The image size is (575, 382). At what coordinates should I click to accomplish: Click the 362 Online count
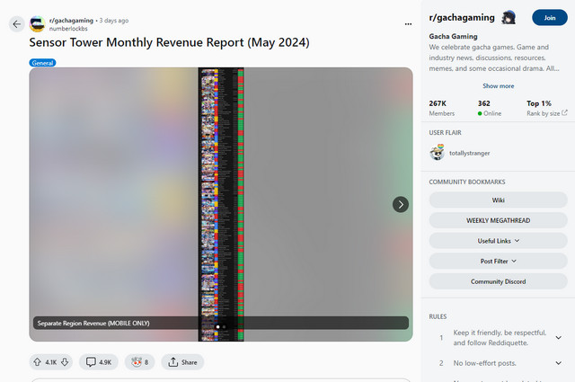click(489, 108)
